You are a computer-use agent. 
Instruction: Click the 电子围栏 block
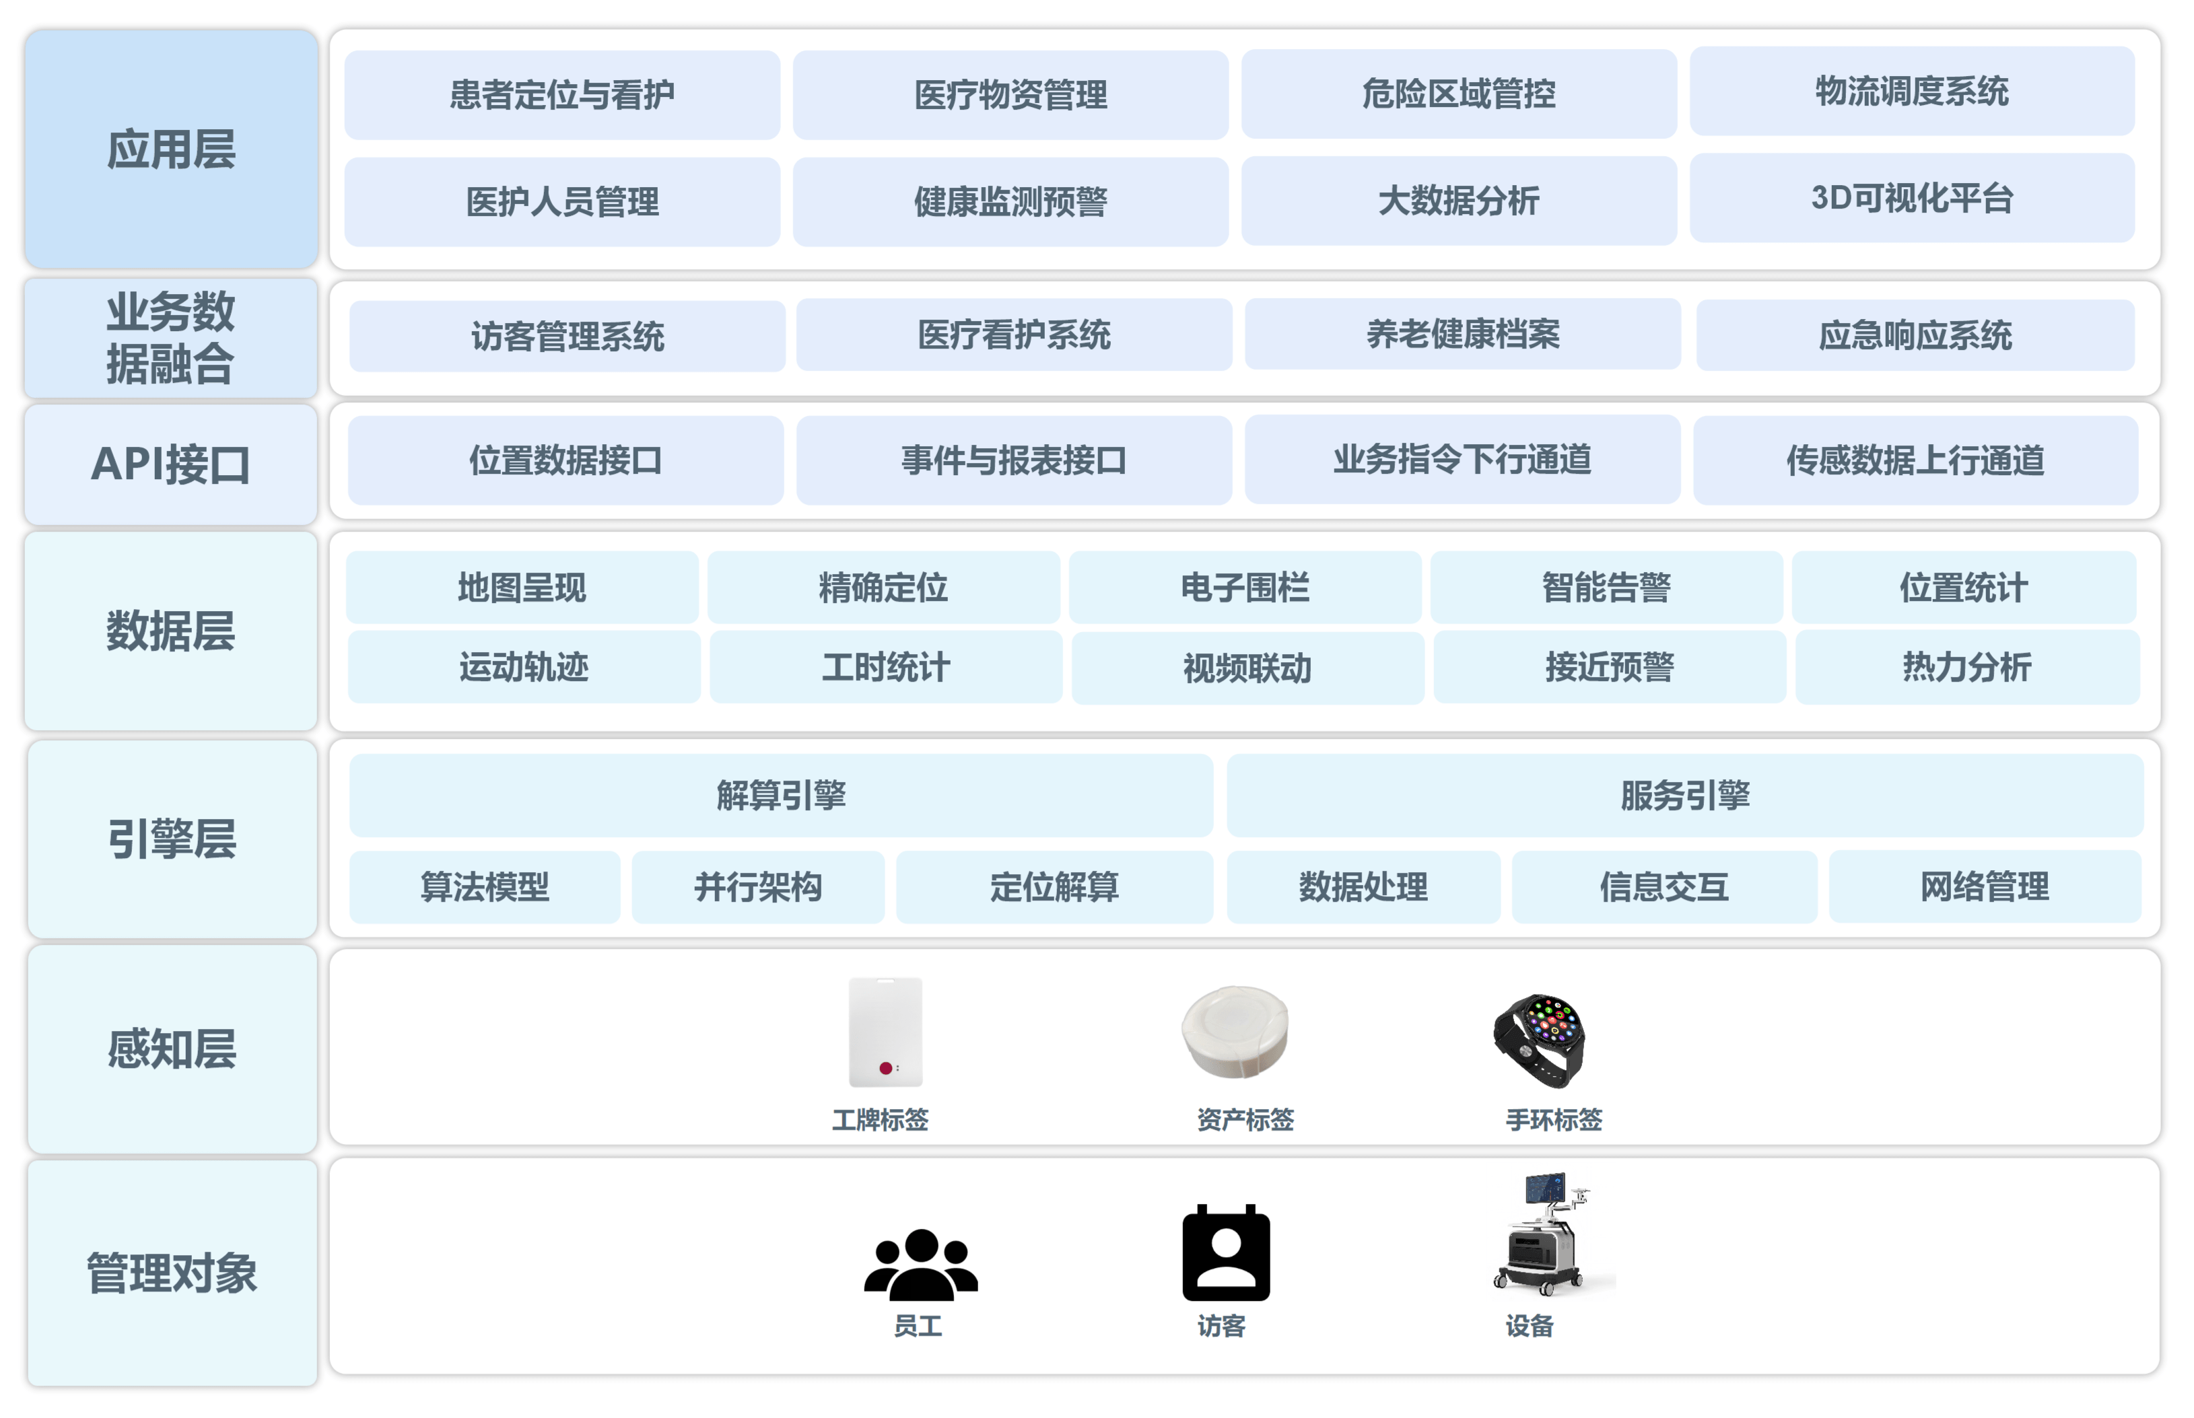coord(1245,588)
